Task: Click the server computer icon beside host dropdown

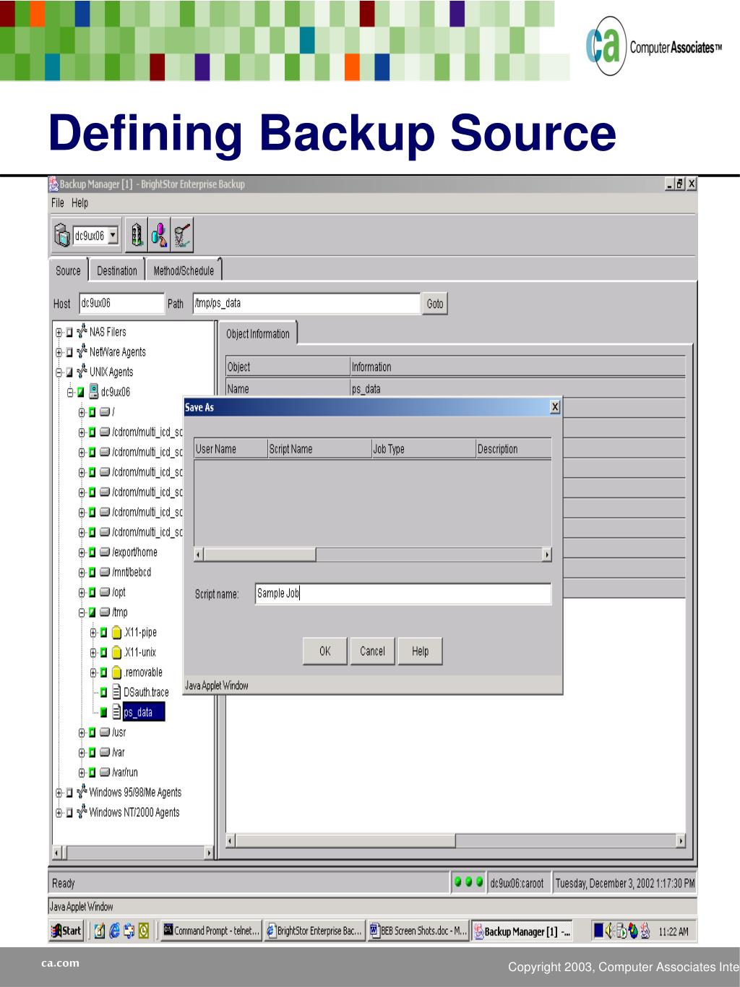Action: pos(62,236)
